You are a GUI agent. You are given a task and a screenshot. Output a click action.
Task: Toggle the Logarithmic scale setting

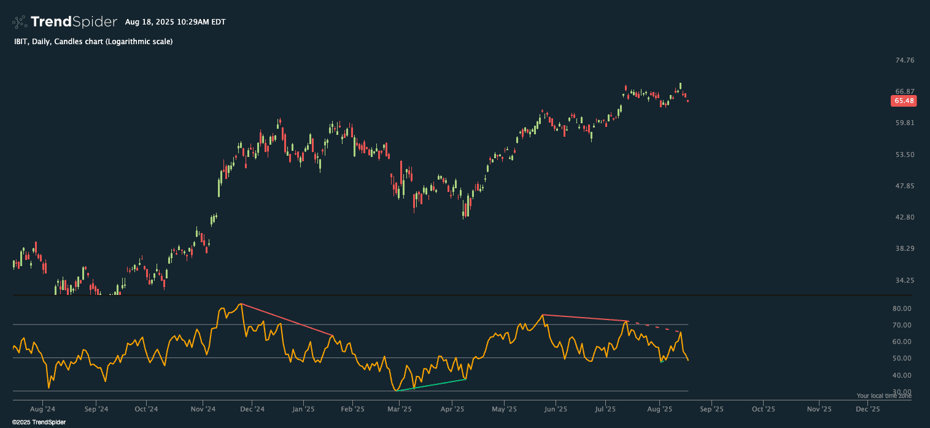click(x=138, y=42)
